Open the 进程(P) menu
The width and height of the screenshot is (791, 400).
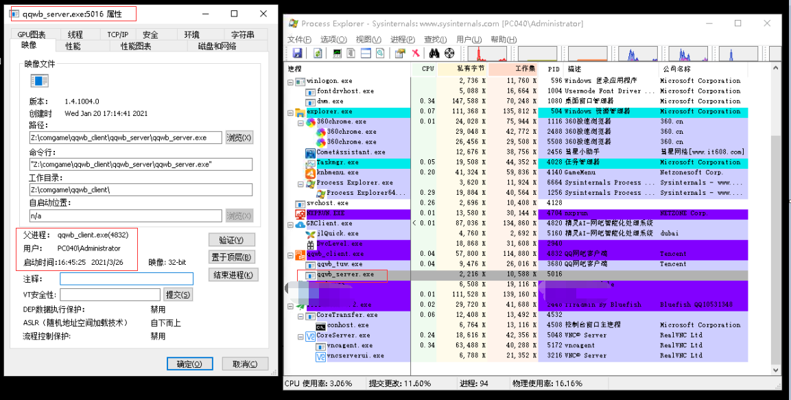[x=403, y=39]
